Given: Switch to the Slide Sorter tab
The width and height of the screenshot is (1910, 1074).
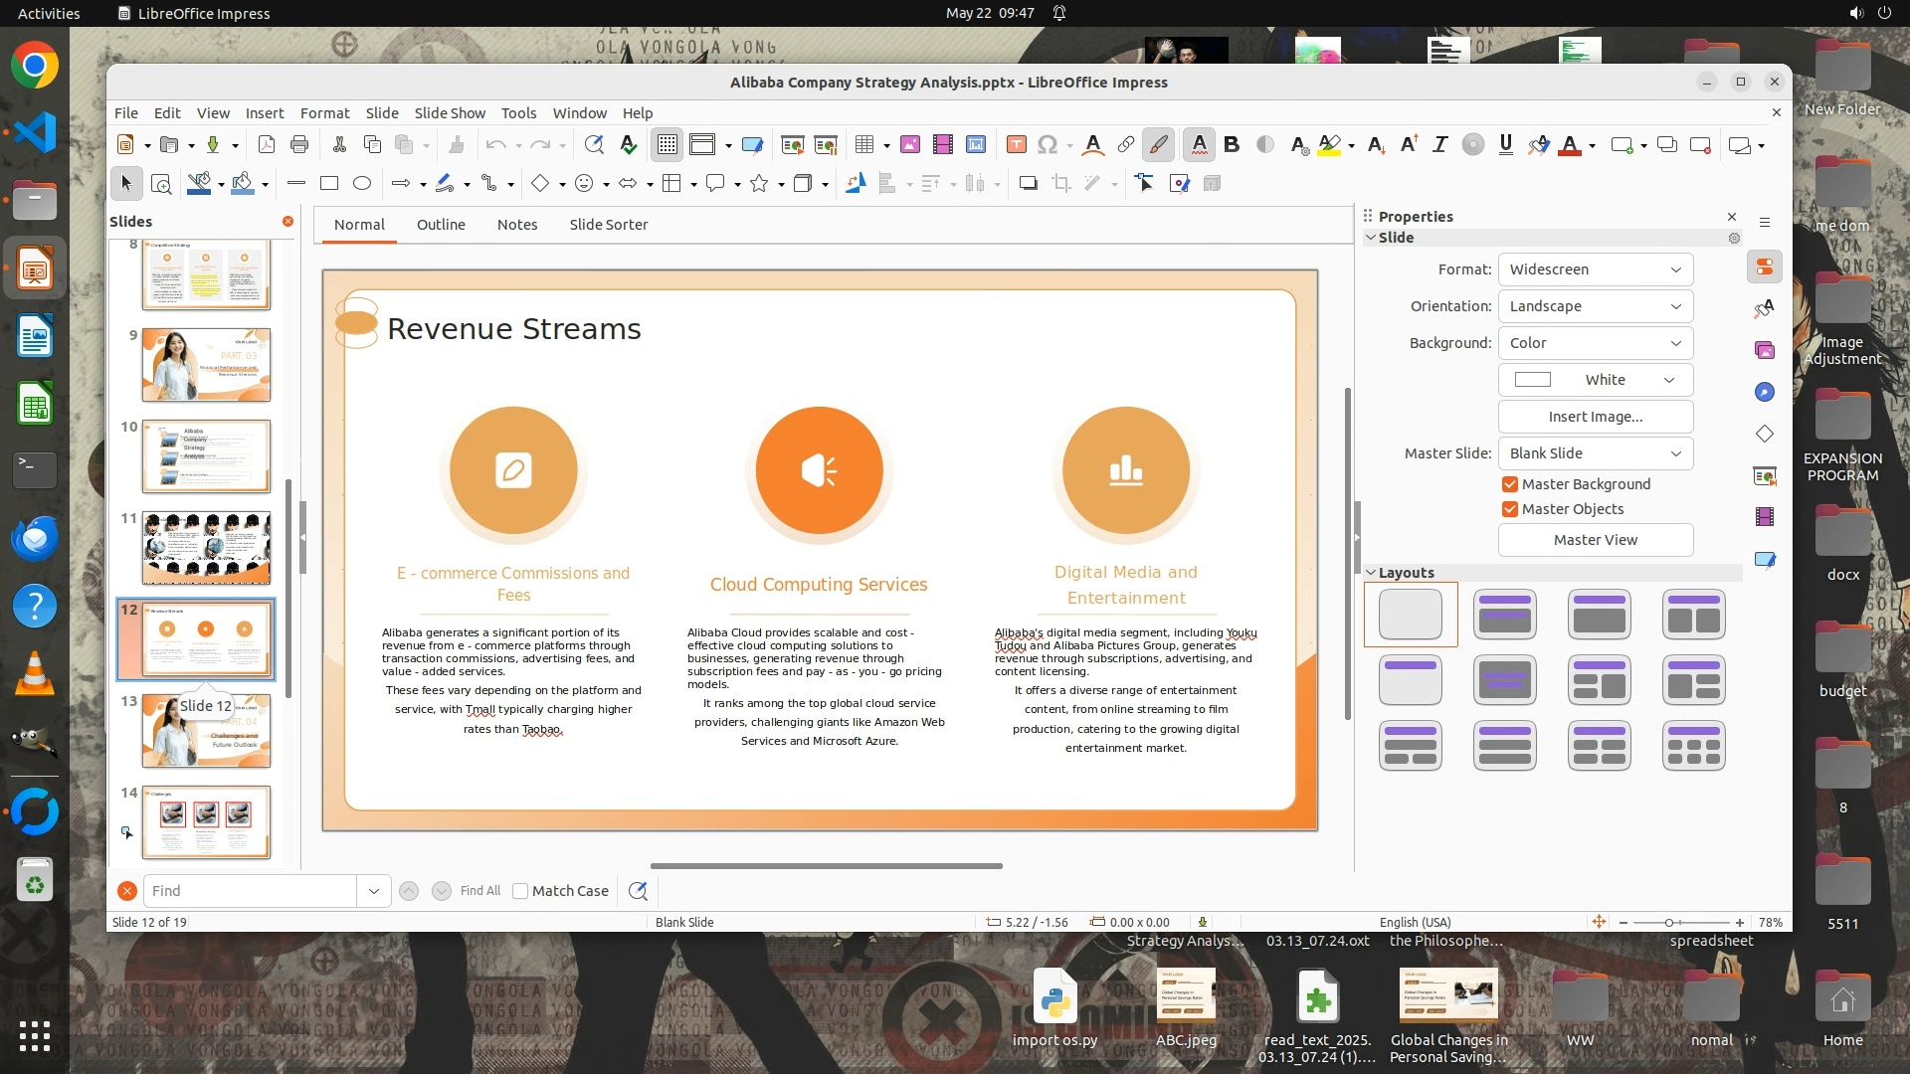Looking at the screenshot, I should click(608, 225).
